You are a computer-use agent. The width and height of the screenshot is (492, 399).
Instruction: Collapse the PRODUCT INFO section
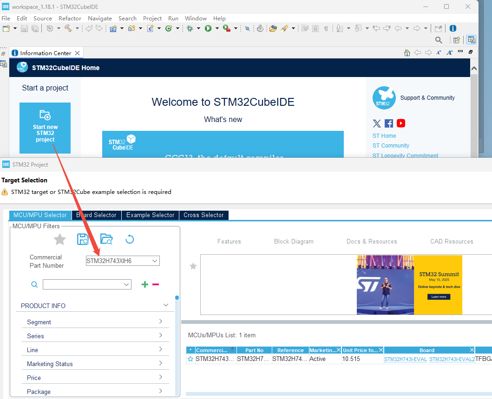166,305
